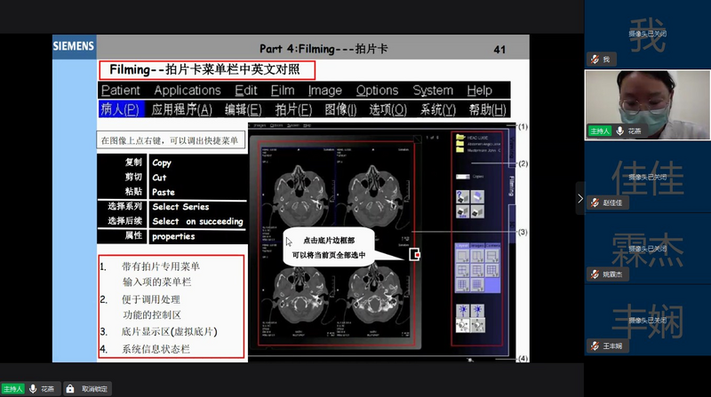Click the Siemens logo on the slide
This screenshot has height=397, width=711.
tap(73, 45)
